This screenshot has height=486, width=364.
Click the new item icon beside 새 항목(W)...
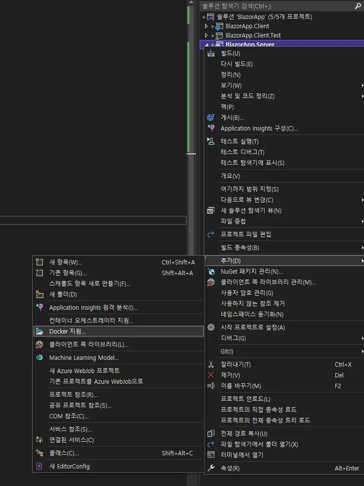[39, 262]
